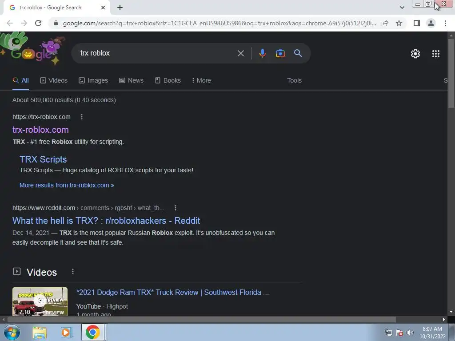Open the Chrome profile menu
This screenshot has width=455, height=341.
[431, 23]
